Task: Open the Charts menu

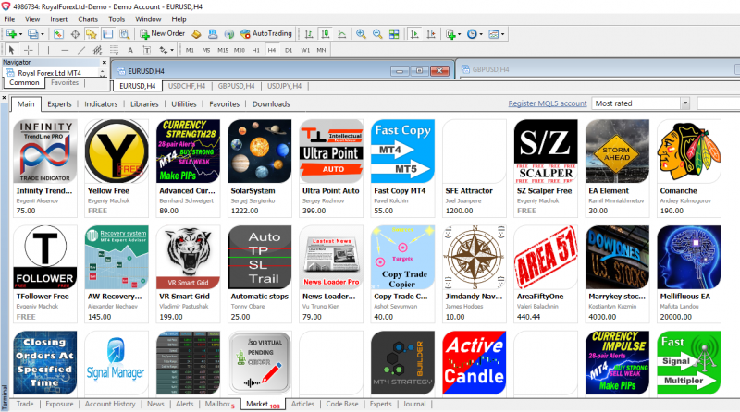Action: click(88, 19)
